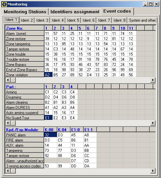Image resolution: width=161 pixels, height=178 pixels.
Task: Click the 3 wrong access codes row header
Action: coord(25,166)
